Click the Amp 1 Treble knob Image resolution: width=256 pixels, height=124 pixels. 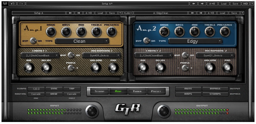pos(96,32)
